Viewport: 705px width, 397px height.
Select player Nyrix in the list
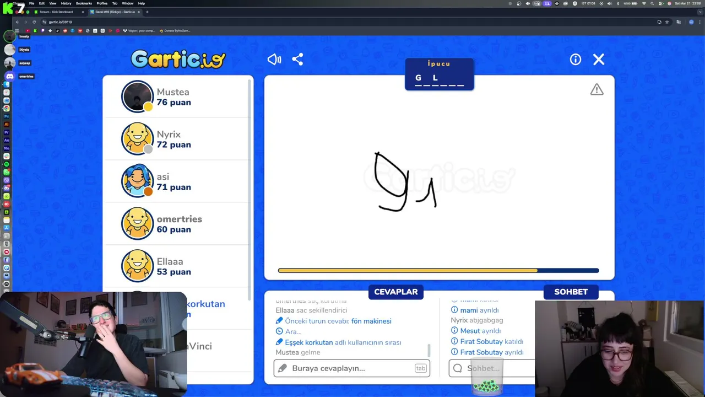point(177,139)
